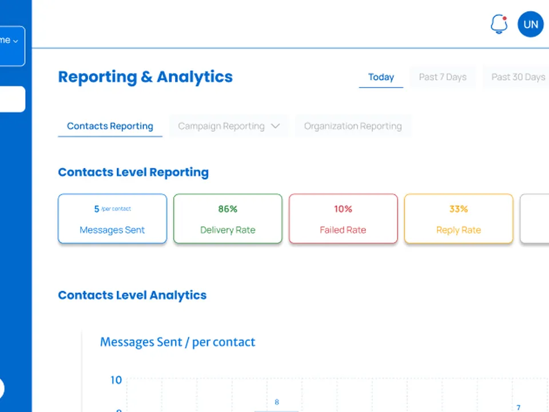The height and width of the screenshot is (412, 549).
Task: Click the bar labeled 8 in the chart
Action: tap(277, 411)
